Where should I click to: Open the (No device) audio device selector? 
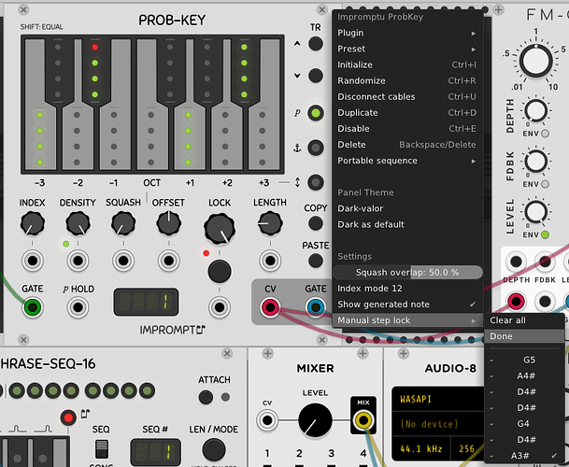coord(439,424)
